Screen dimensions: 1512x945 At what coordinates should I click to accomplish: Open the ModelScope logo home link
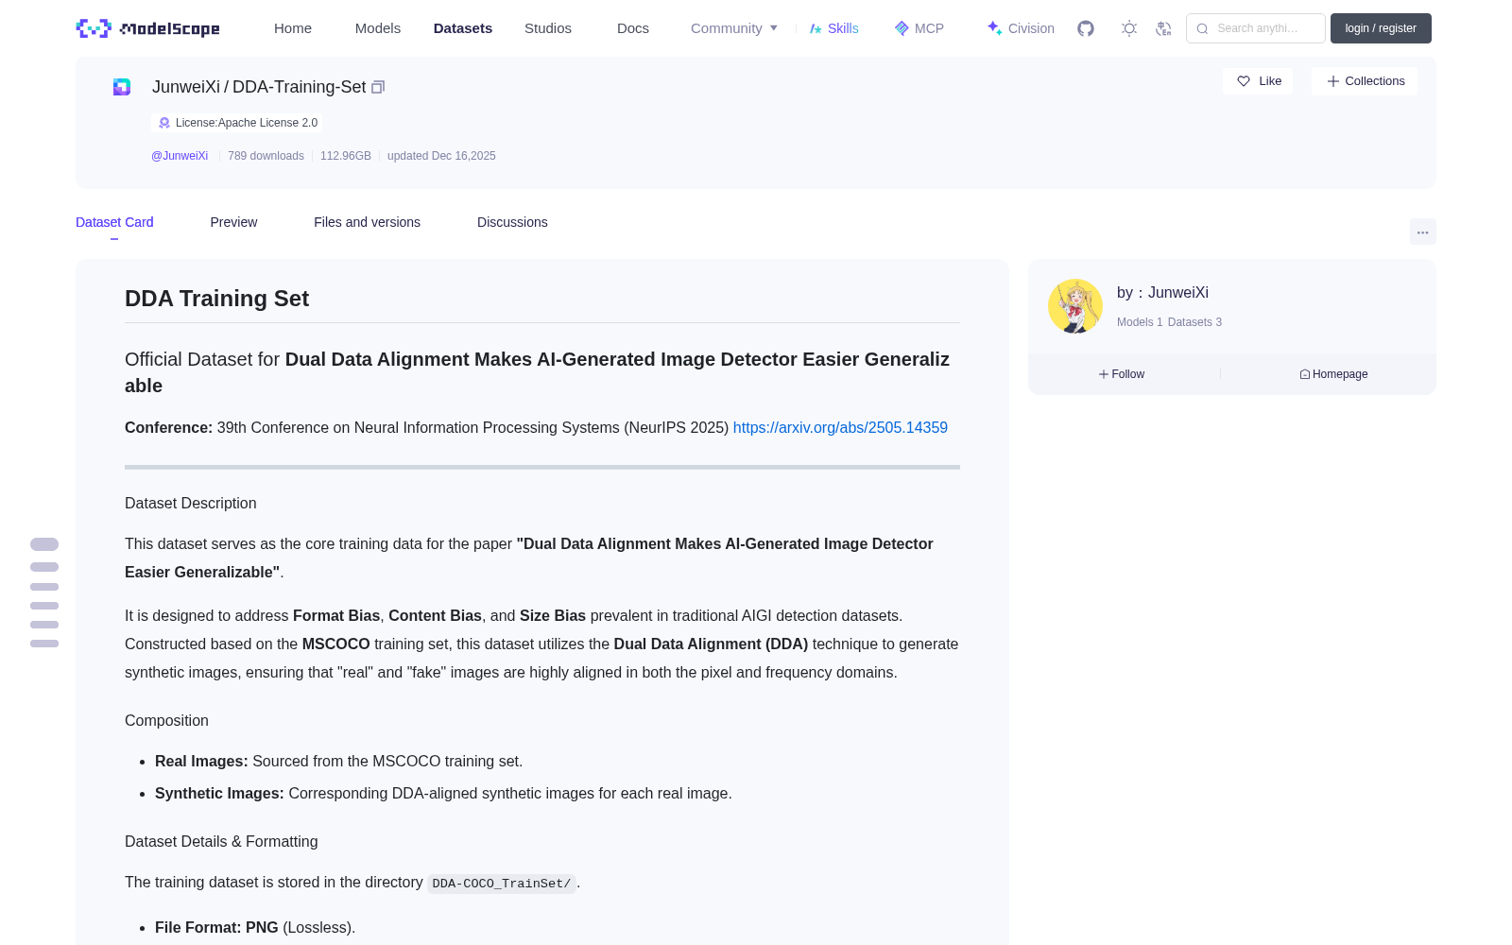(x=147, y=28)
